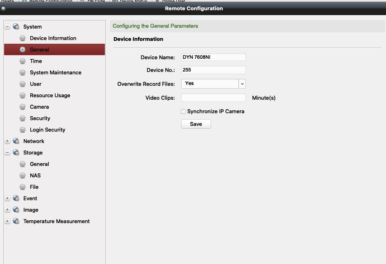The width and height of the screenshot is (386, 264).
Task: Click the gear icon beside System Maintenance
Action: click(x=23, y=73)
